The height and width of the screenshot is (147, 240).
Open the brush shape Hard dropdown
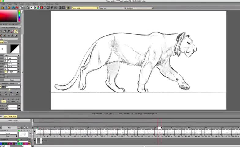12,55
